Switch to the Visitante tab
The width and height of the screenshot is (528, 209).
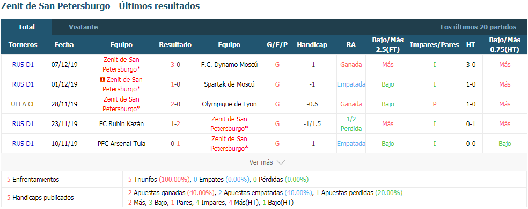pyautogui.click(x=83, y=27)
